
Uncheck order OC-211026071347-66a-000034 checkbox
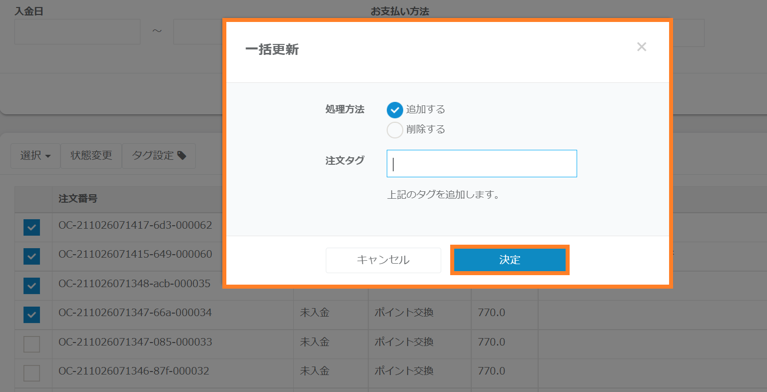pyautogui.click(x=31, y=315)
